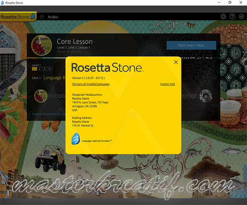Click the Language Basics unit title
The height and width of the screenshot is (205, 247).
[x=54, y=78]
